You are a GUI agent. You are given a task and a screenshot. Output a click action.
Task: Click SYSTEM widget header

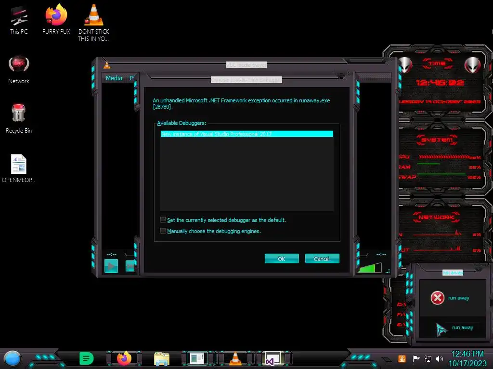tap(437, 140)
